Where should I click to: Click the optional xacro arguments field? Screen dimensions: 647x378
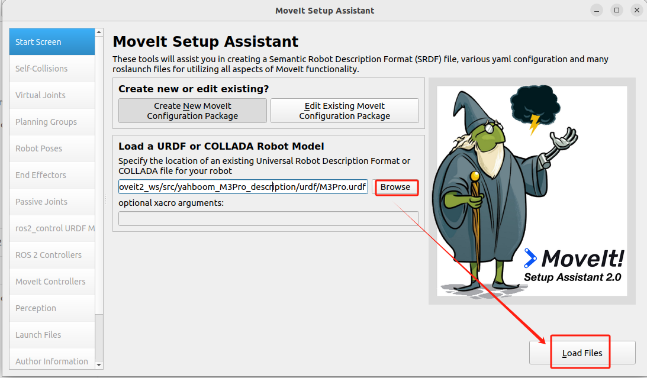click(269, 218)
